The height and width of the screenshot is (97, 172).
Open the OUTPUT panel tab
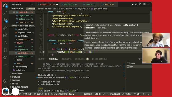tap(42, 59)
